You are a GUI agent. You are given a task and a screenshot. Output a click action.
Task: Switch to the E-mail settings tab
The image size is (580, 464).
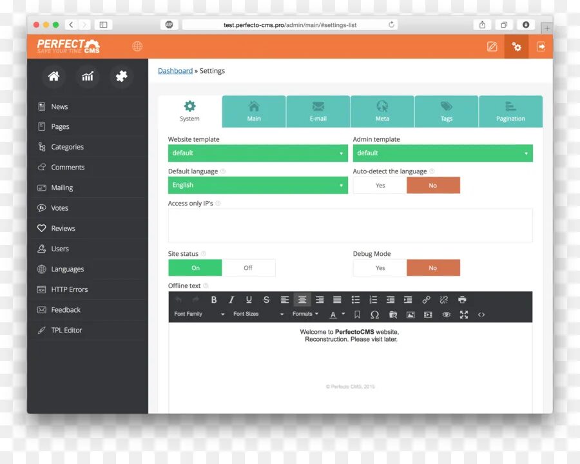(318, 111)
